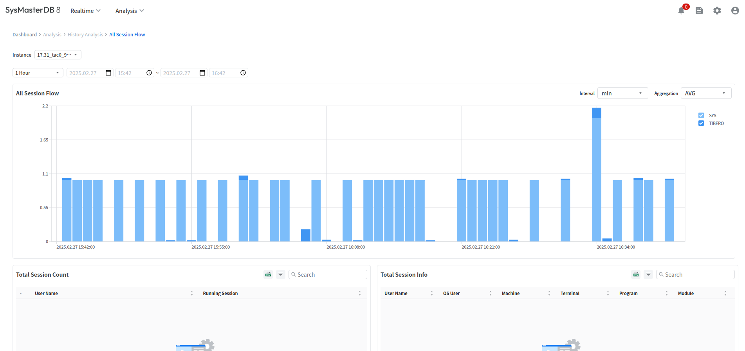Screen dimensions: 745x351
Task: Open All Session Flow breadcrumb
Action: pos(127,34)
